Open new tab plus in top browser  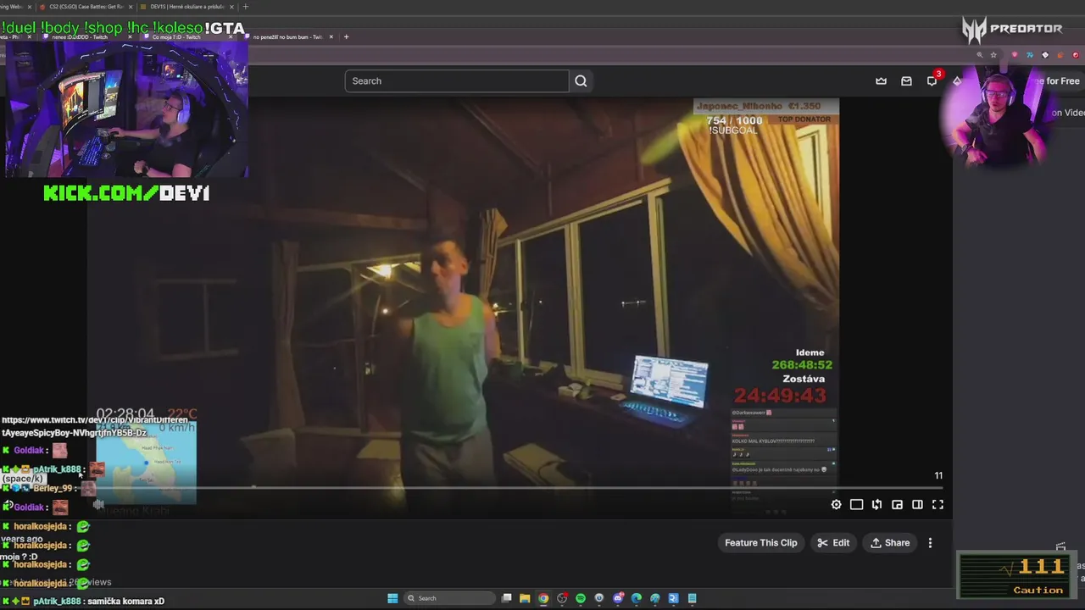pyautogui.click(x=246, y=7)
